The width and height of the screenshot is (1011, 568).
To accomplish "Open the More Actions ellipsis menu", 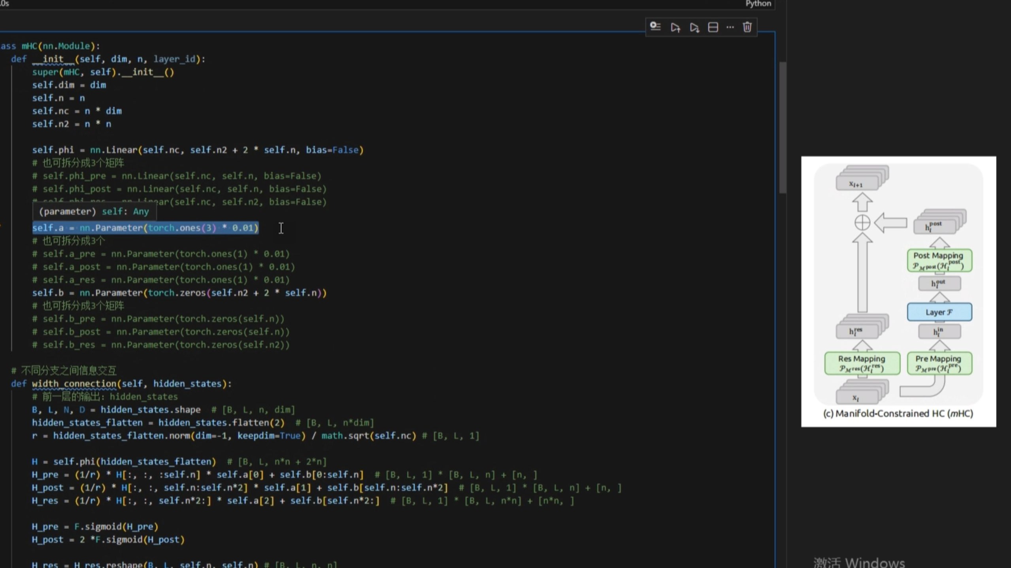I will (x=730, y=27).
